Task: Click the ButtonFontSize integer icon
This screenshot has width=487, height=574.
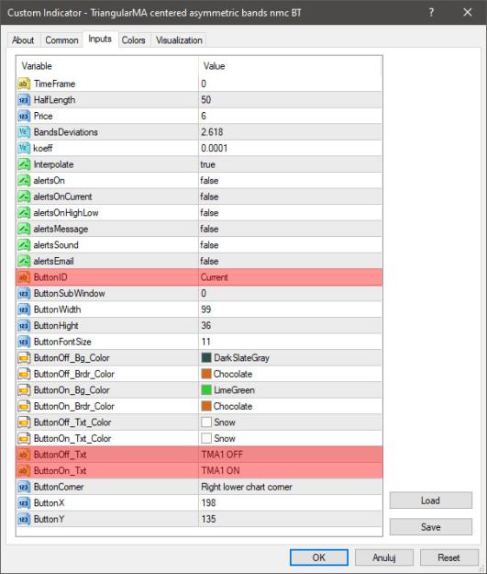Action: (24, 342)
